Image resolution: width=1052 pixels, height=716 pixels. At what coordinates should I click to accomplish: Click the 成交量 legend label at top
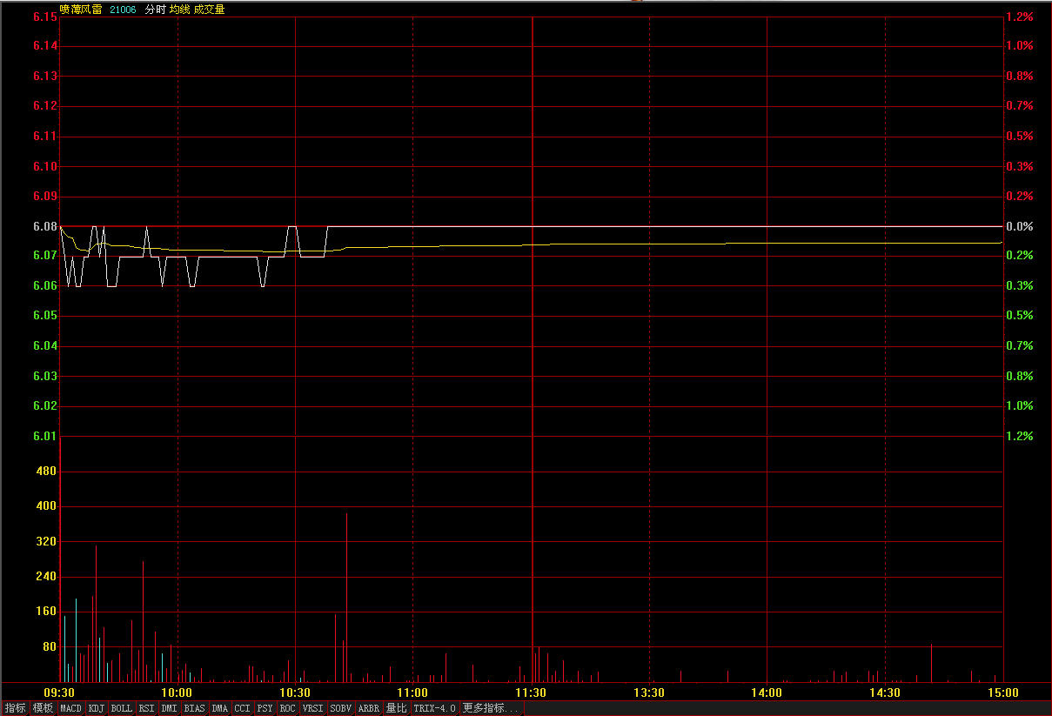coord(209,10)
